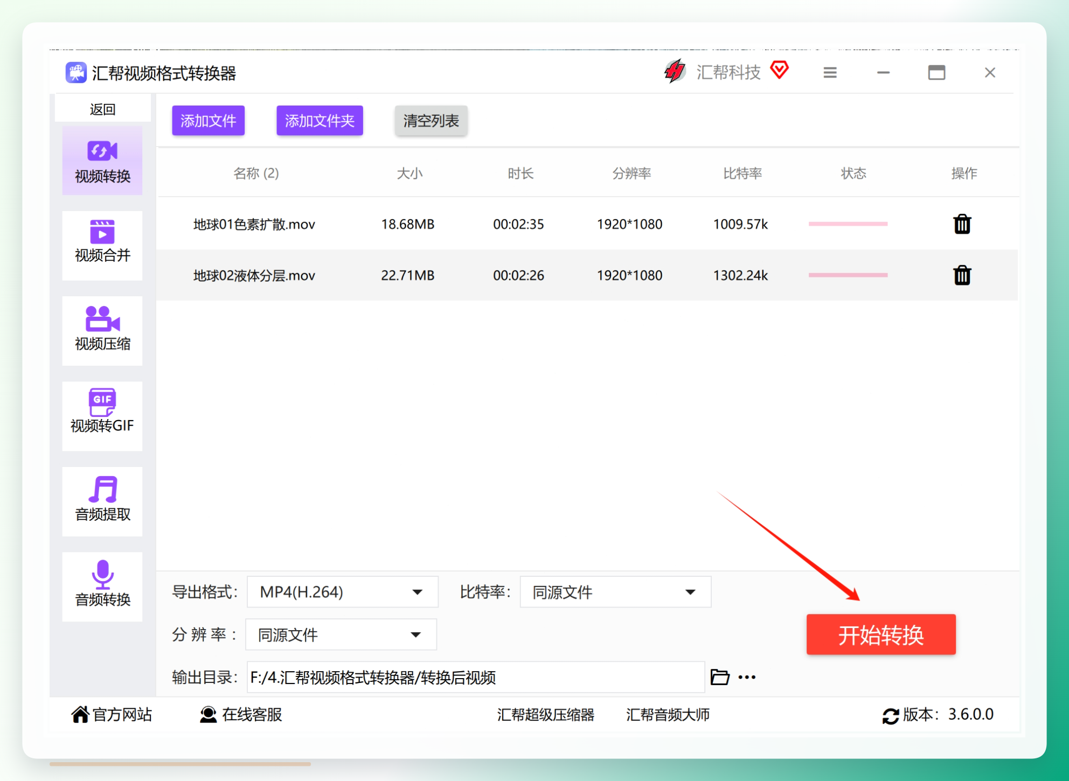Select the 地球02液体分层.mov file name

click(254, 275)
